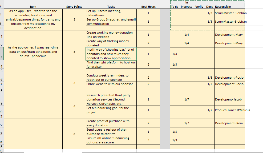Click the story points cell showing 5
Viewport: 263px width, 153px height.
74,52
